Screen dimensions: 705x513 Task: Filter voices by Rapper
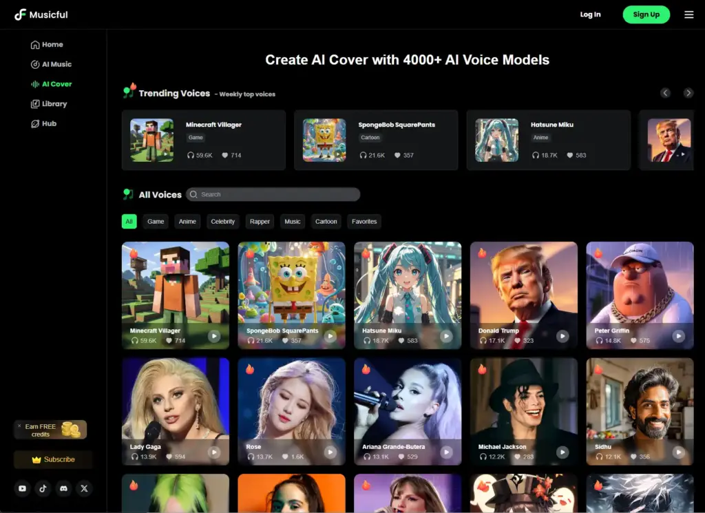click(x=260, y=221)
